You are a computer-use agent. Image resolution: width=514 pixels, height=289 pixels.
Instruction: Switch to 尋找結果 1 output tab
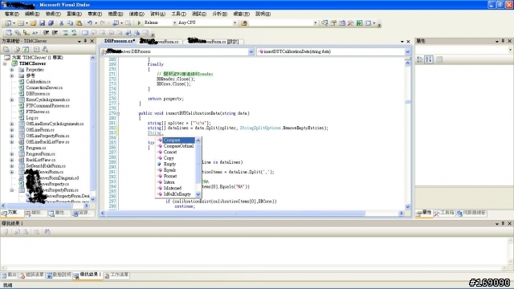click(x=88, y=275)
